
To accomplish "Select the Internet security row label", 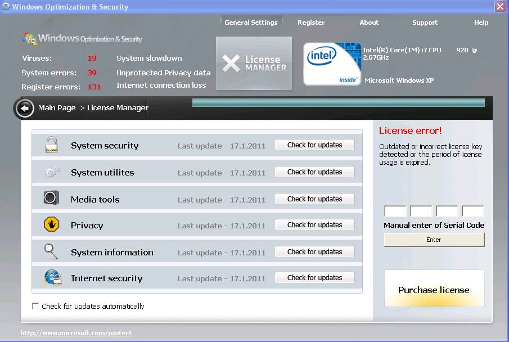I will pos(107,278).
